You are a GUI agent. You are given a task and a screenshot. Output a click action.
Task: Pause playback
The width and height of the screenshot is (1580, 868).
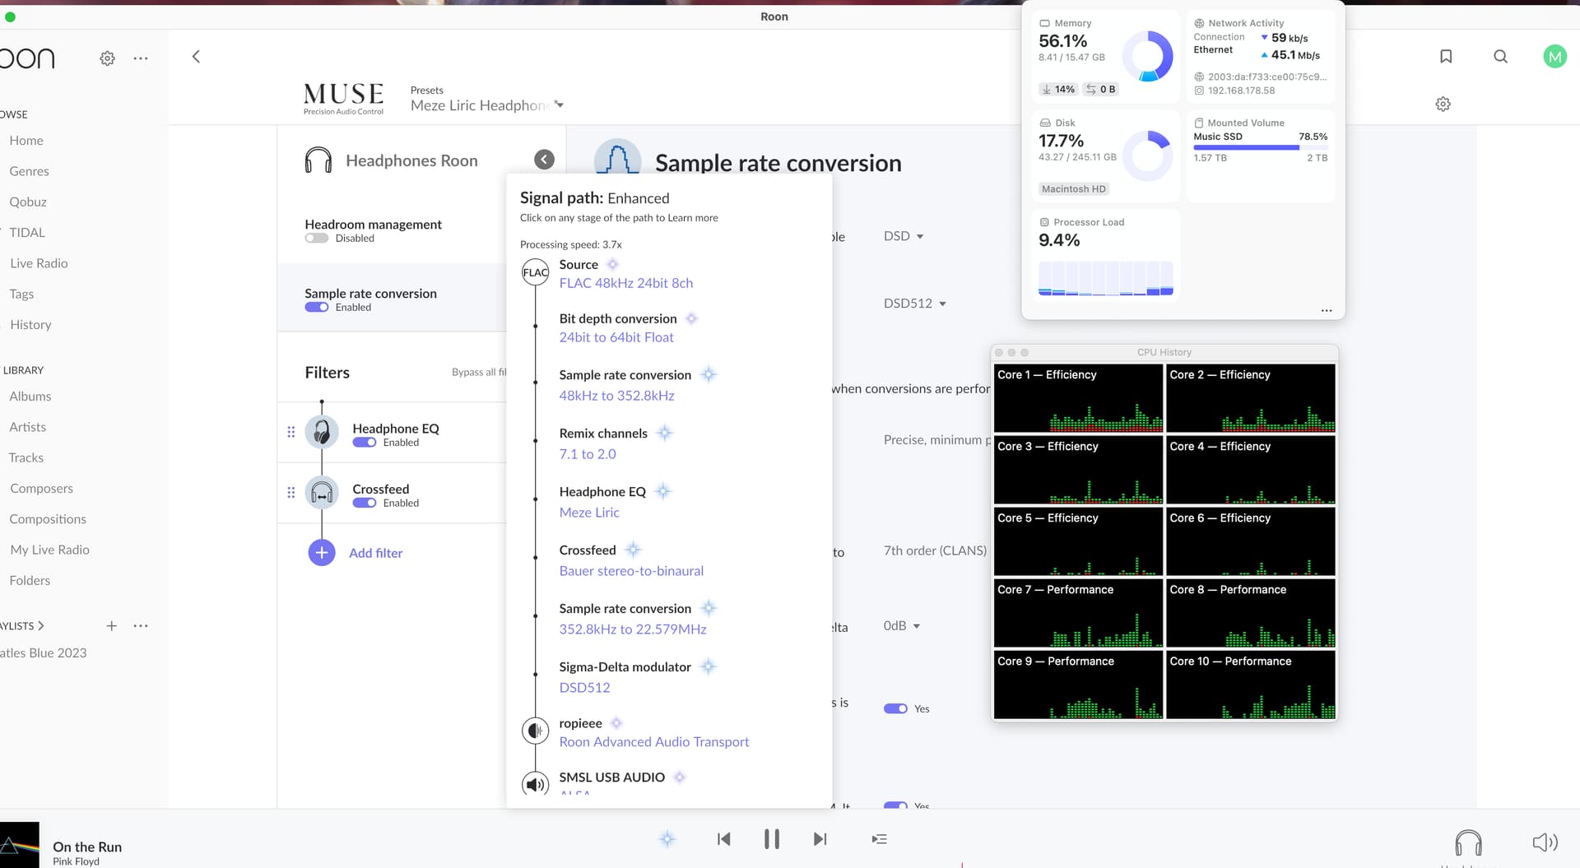[x=771, y=839]
